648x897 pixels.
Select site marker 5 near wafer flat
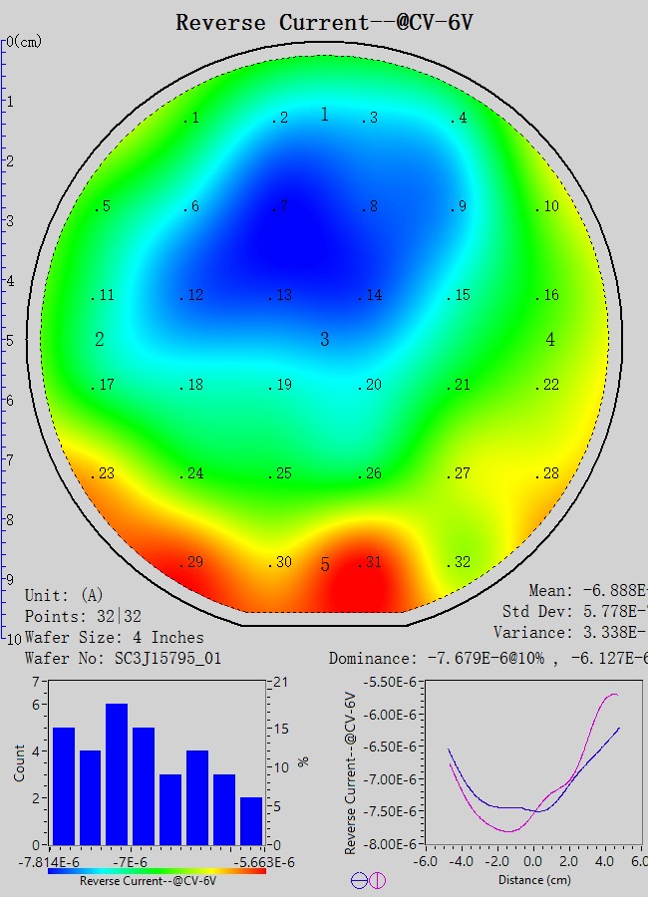click(324, 565)
